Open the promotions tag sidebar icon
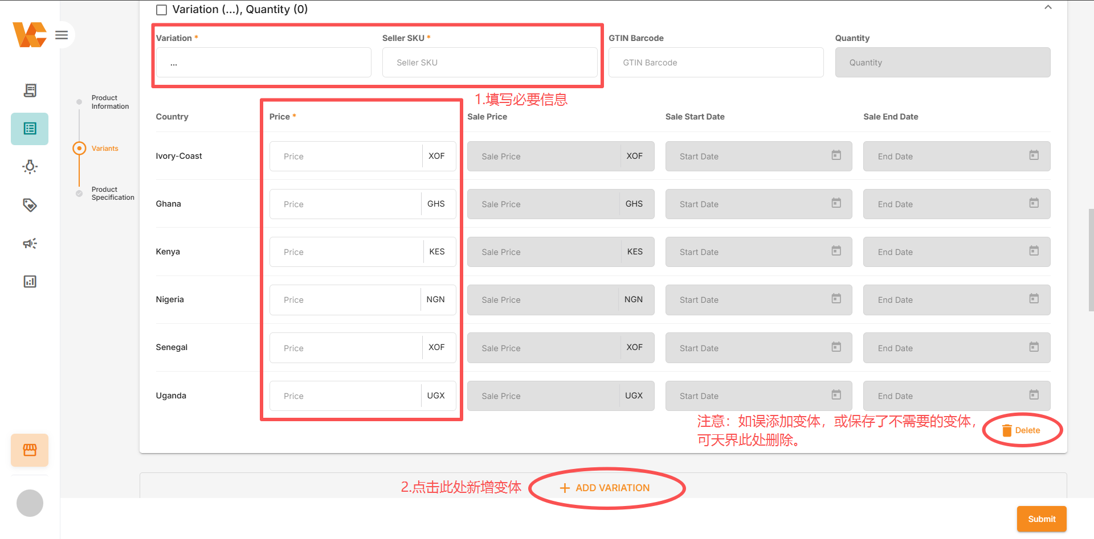Image resolution: width=1094 pixels, height=539 pixels. (30, 205)
